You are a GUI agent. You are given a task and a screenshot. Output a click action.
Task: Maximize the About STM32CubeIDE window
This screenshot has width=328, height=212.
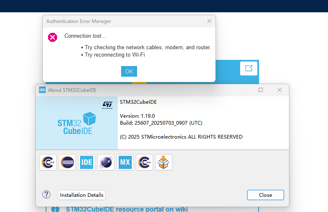(261, 90)
